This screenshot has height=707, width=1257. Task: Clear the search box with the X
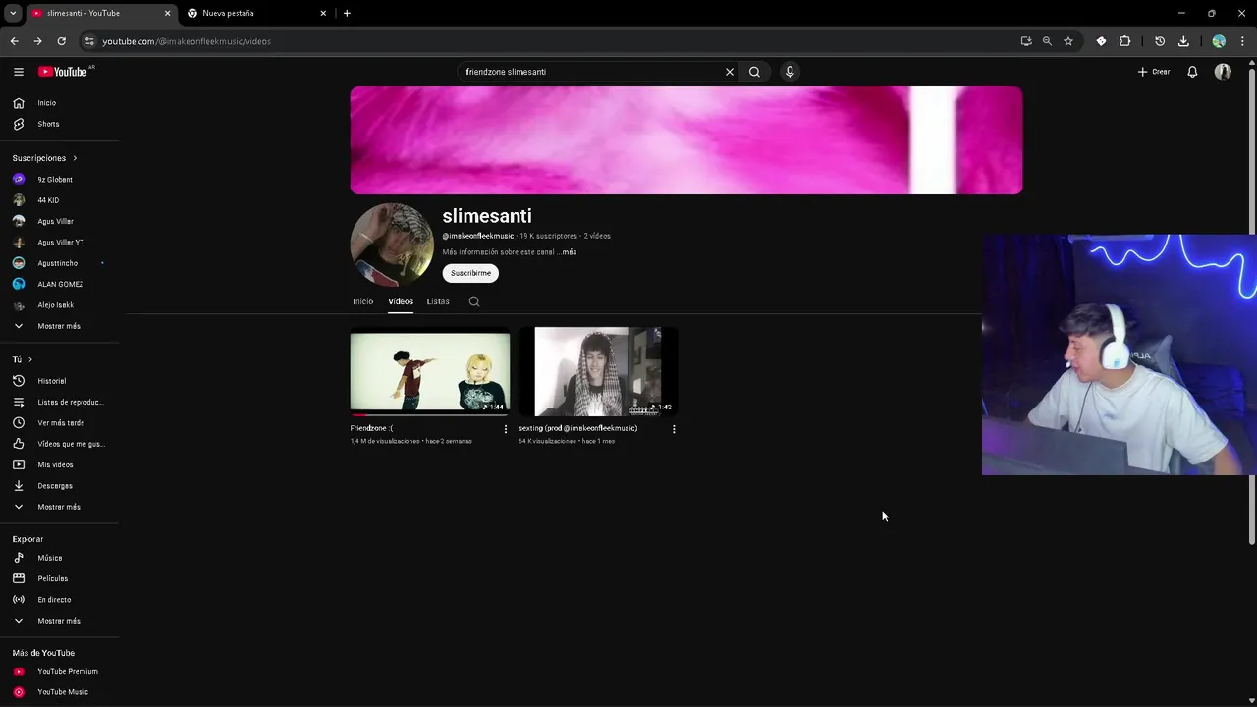point(729,72)
